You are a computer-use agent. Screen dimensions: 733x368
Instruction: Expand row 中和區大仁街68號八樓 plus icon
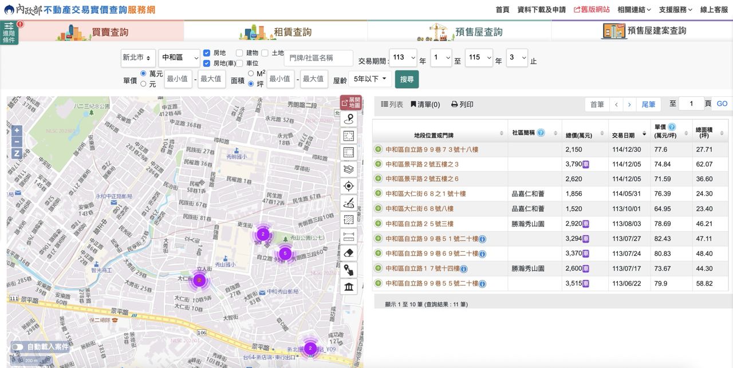[378, 209]
